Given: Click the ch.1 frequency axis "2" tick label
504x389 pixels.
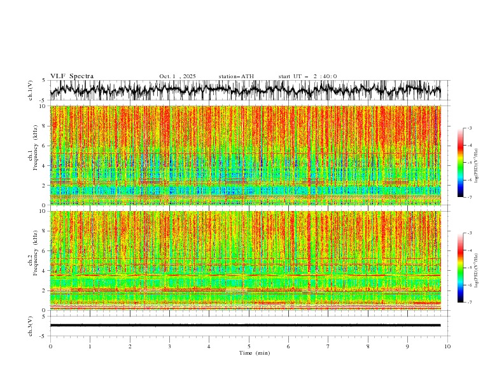Looking at the screenshot, I should (45, 186).
